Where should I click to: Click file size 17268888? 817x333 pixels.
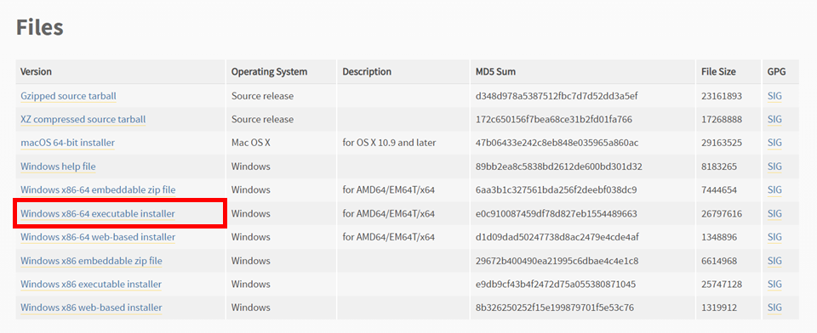coord(722,120)
